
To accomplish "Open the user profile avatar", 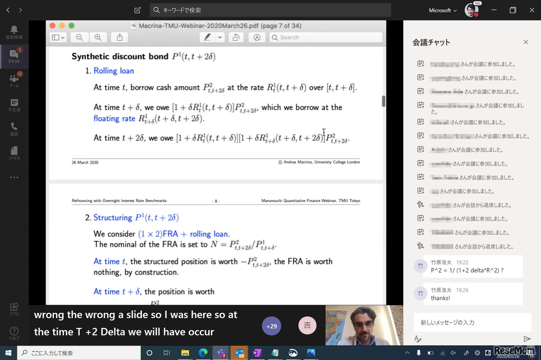I will 471,10.
